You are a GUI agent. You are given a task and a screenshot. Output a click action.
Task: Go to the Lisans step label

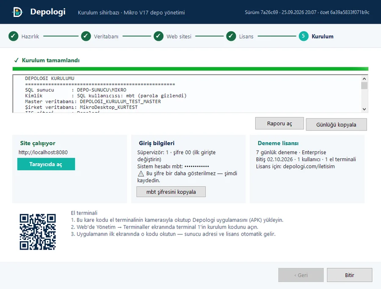coord(246,36)
